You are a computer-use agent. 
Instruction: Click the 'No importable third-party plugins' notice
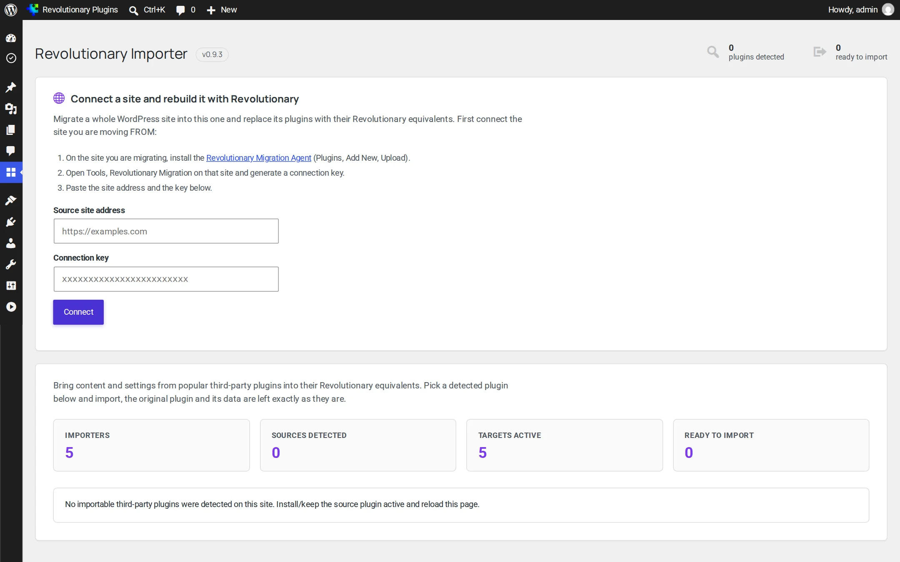461,505
